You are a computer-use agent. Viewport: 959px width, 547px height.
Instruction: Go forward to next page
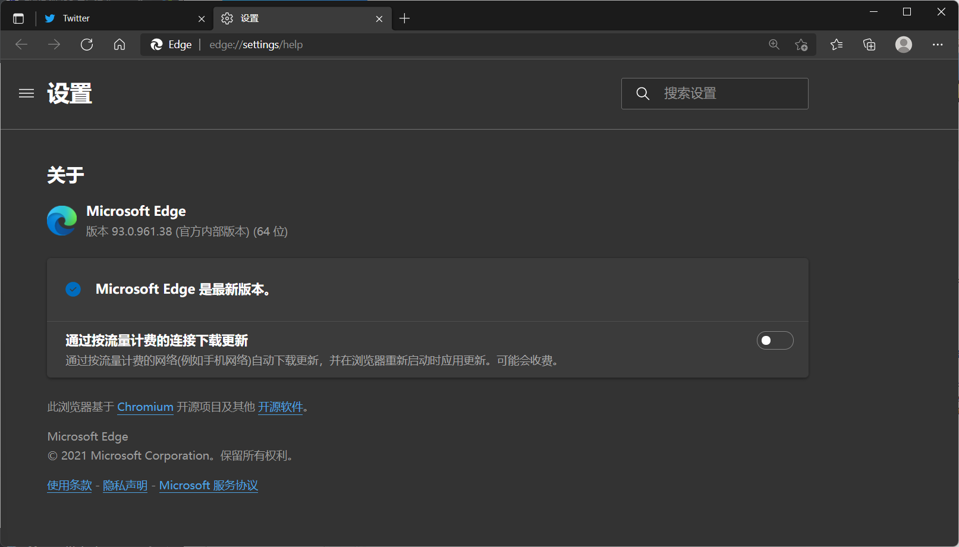click(x=54, y=45)
